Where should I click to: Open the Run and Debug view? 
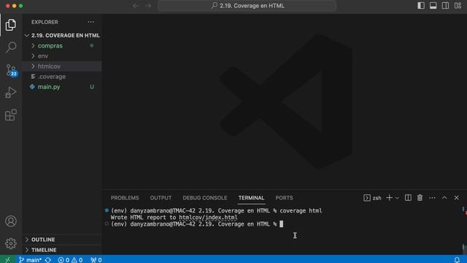click(x=11, y=93)
